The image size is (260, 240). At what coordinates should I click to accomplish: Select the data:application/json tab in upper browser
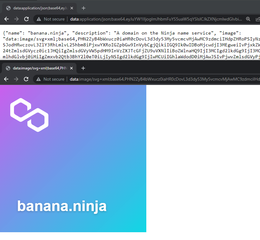(x=39, y=8)
